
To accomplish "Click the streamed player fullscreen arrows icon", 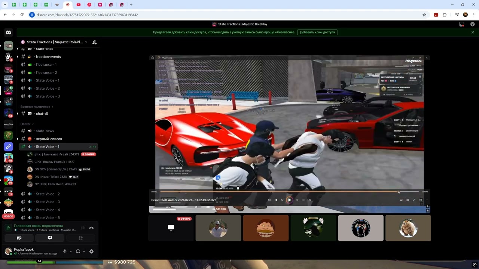I will 414,200.
